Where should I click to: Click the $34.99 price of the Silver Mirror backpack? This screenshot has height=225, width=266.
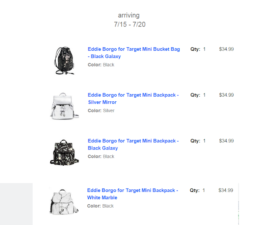[227, 95]
